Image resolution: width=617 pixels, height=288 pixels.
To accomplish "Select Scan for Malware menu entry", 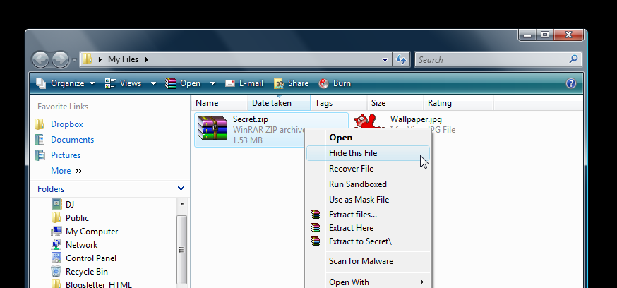I will click(368, 261).
